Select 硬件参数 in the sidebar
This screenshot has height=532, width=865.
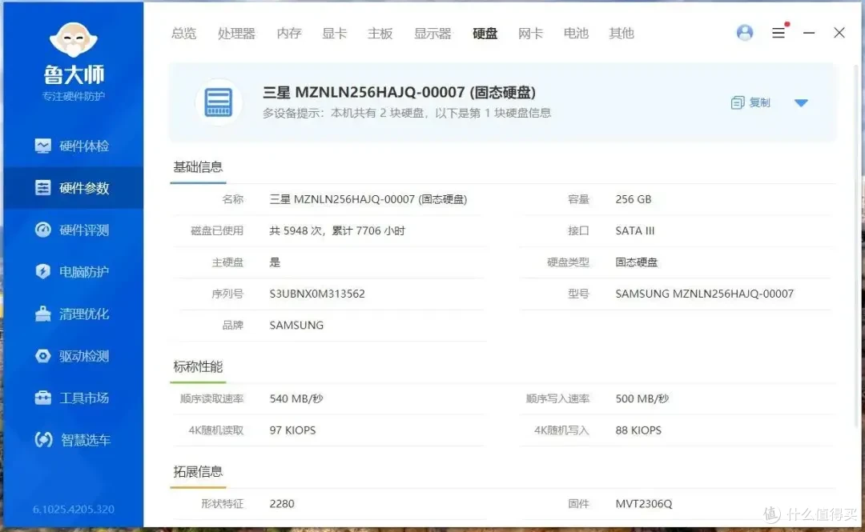[x=72, y=188]
